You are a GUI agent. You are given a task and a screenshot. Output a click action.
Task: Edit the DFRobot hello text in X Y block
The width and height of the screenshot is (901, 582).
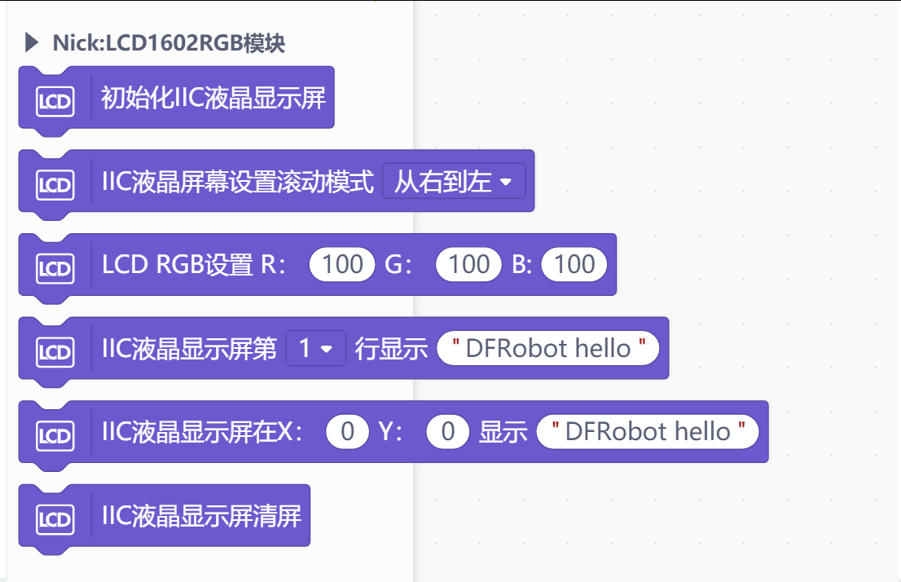[648, 431]
